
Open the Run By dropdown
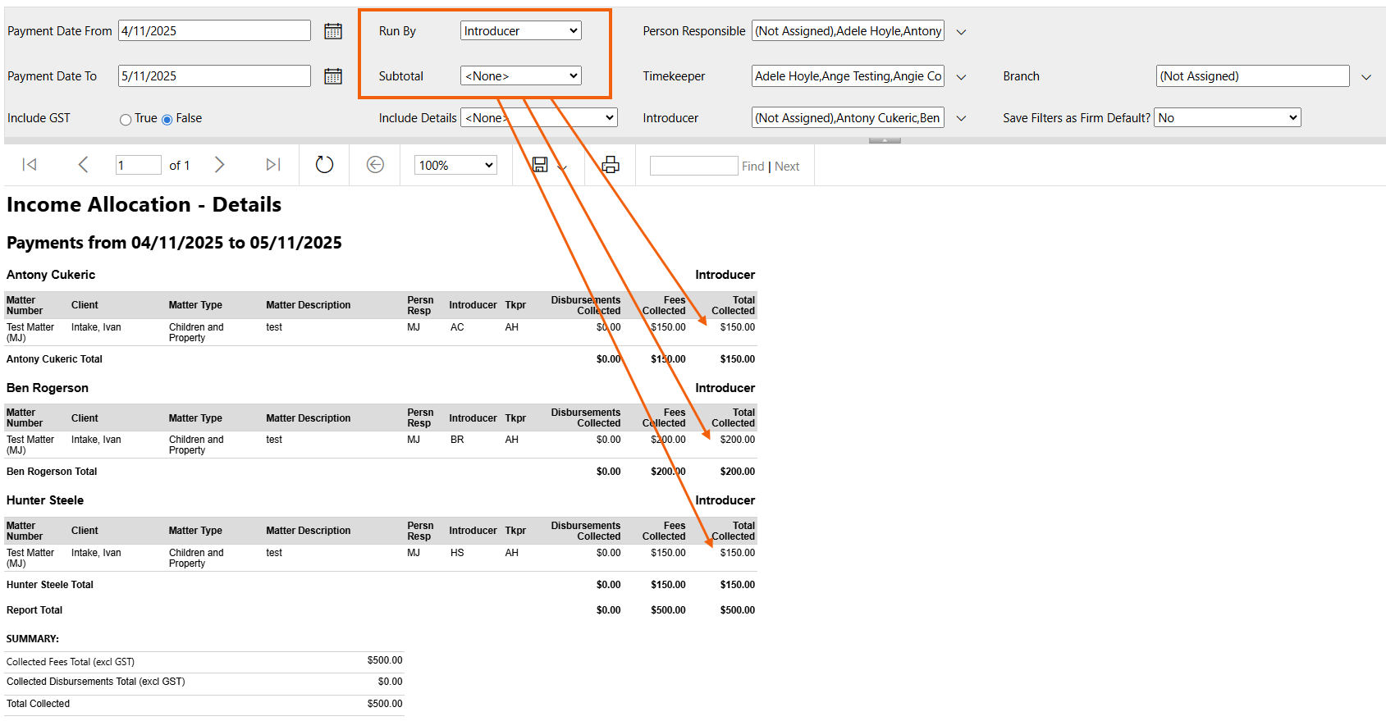[521, 31]
